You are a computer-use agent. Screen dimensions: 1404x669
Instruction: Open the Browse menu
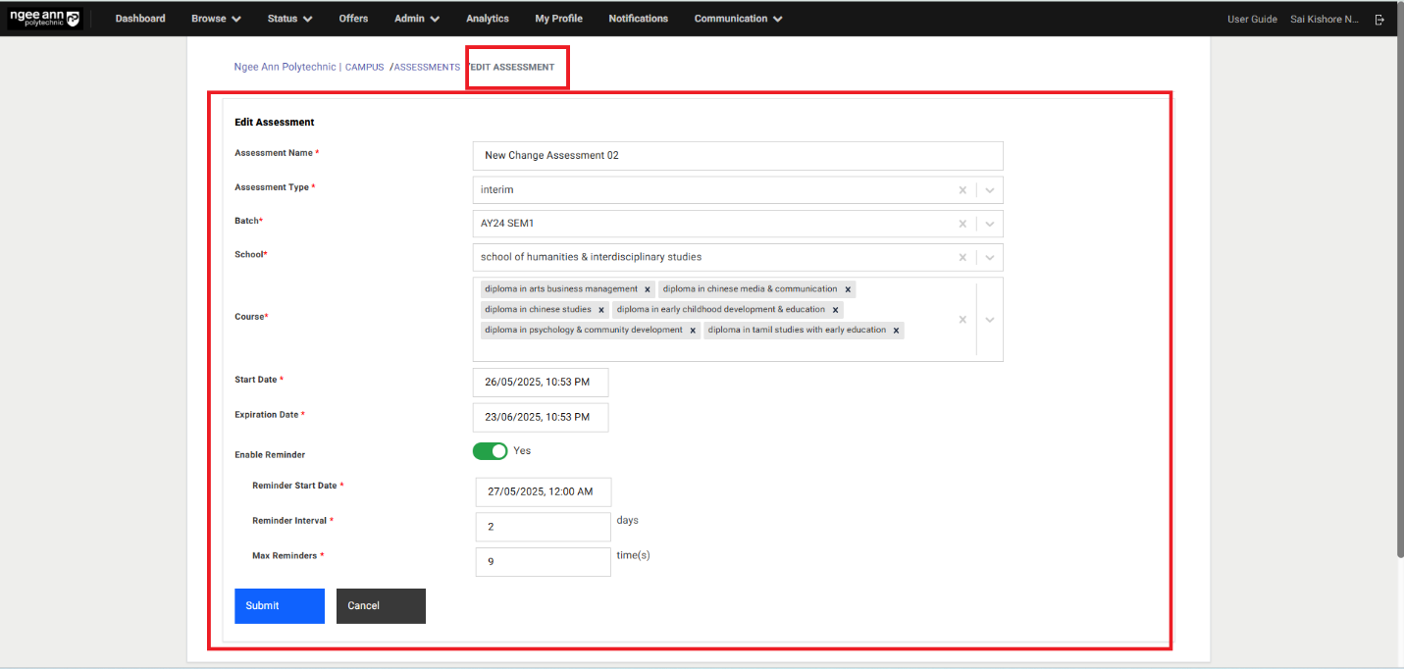click(x=216, y=19)
